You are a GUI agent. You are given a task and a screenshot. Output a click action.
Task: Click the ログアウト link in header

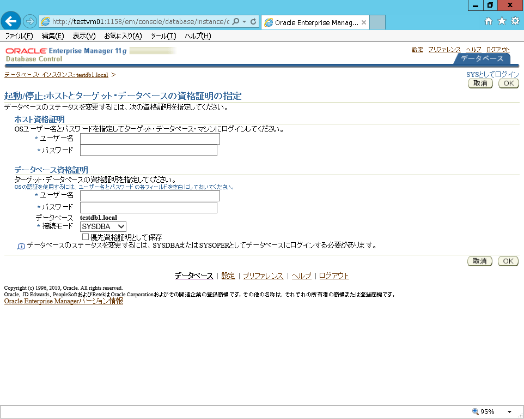click(x=498, y=50)
